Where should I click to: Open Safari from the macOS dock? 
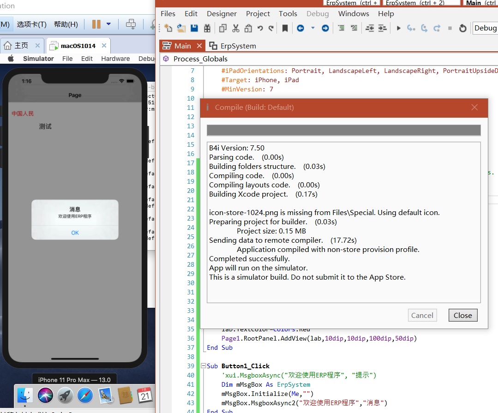(x=85, y=395)
